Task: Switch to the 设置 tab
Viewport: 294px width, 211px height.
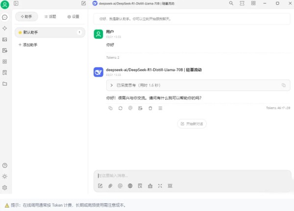Action: click(73, 17)
